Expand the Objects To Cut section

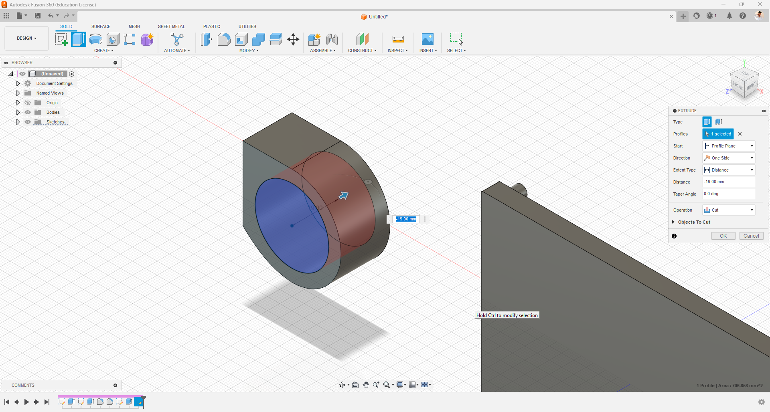click(x=673, y=222)
